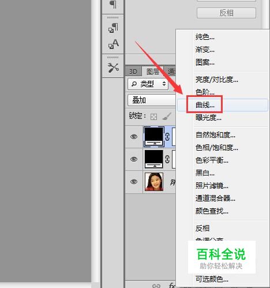Toggle lock transparent pixels icon
The image size is (270, 288).
pyautogui.click(x=153, y=117)
